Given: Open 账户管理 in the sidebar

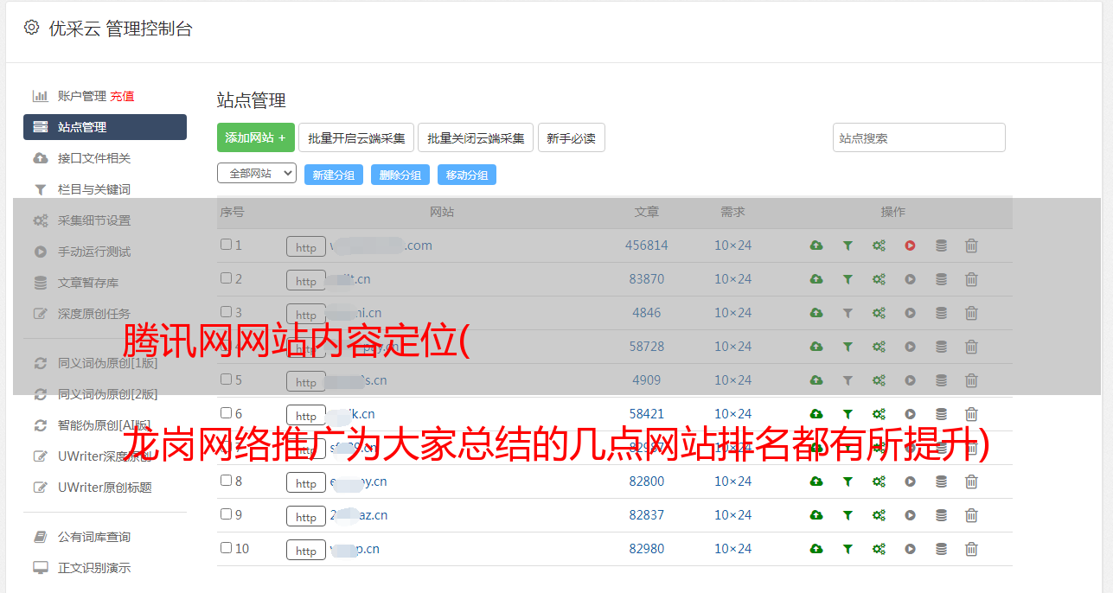Looking at the screenshot, I should (82, 96).
